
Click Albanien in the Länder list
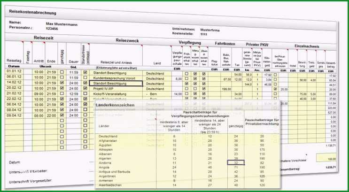(105, 154)
